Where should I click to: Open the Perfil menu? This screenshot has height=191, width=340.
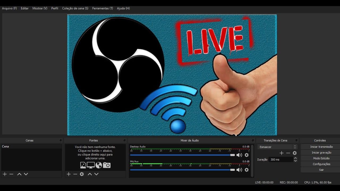point(55,8)
